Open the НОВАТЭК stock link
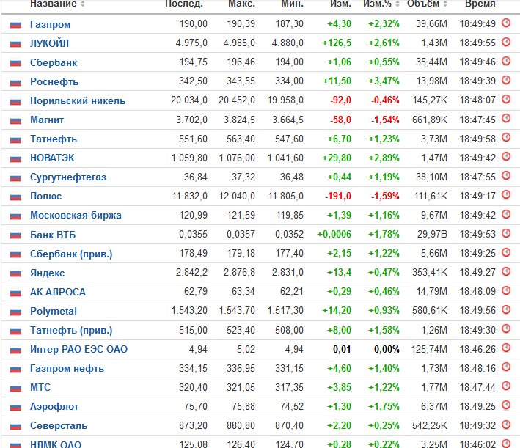The height and width of the screenshot is (448, 520). 52,158
